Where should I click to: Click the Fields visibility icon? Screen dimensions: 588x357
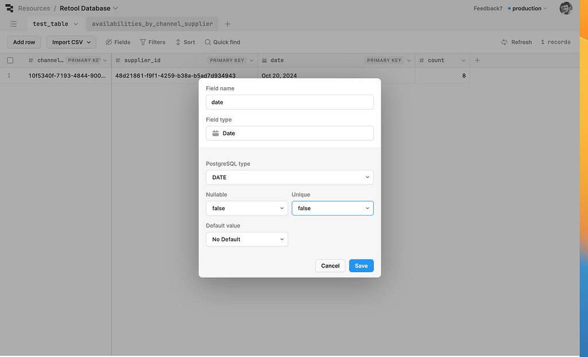pos(109,42)
